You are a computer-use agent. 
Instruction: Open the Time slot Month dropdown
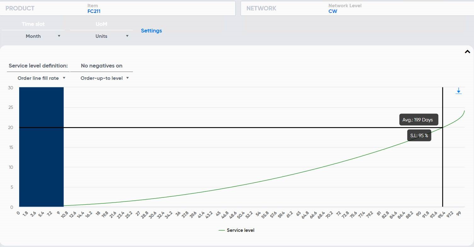(43, 36)
